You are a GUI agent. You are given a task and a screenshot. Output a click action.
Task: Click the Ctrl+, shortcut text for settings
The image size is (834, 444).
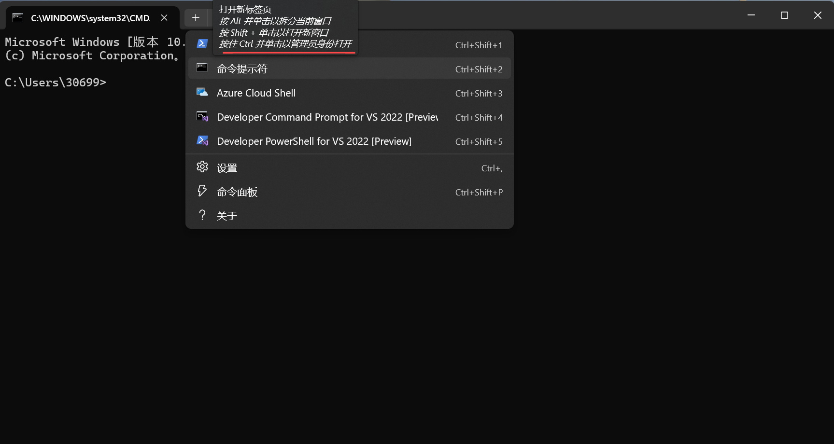[x=492, y=168]
